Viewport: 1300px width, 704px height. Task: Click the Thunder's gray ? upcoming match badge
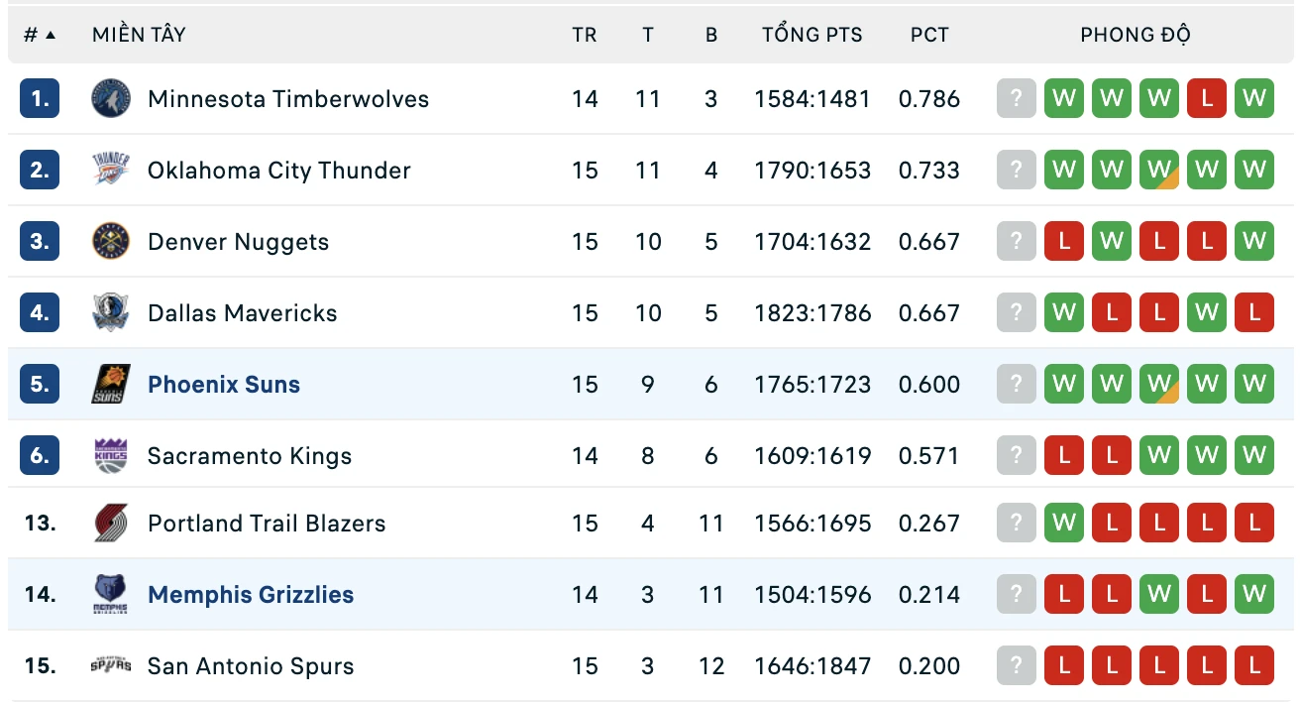pos(1017,171)
